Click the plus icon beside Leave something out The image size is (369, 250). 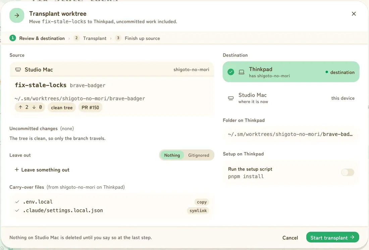click(17, 170)
